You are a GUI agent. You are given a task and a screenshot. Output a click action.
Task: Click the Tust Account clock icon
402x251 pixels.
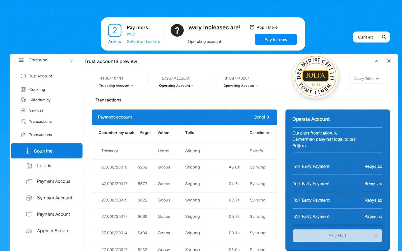[23, 76]
